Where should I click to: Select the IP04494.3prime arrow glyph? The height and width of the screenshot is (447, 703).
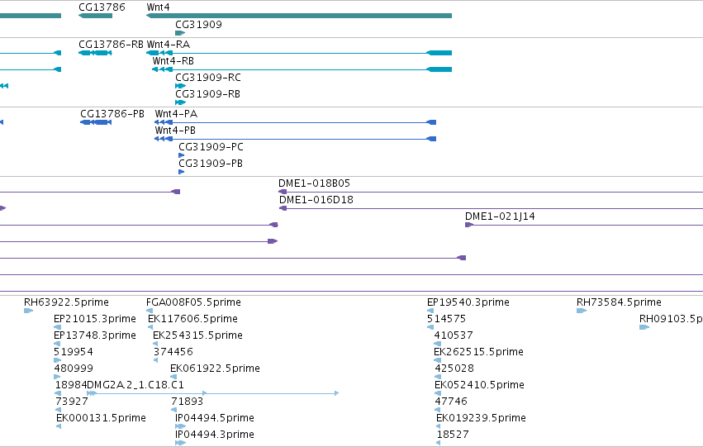click(x=180, y=443)
